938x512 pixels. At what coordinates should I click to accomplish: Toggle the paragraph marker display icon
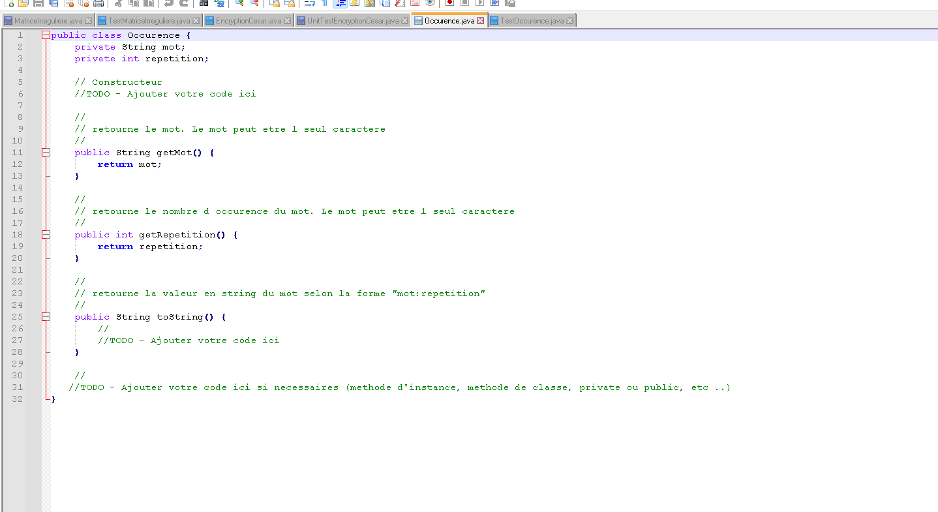point(324,4)
